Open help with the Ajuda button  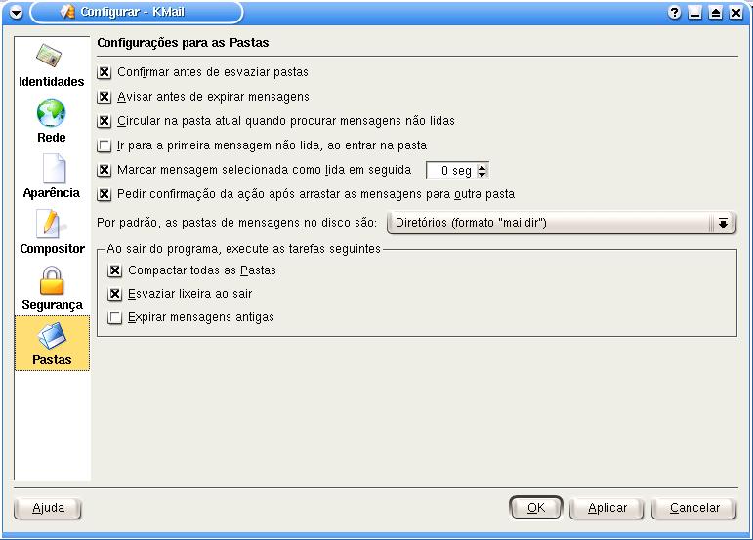(x=47, y=508)
